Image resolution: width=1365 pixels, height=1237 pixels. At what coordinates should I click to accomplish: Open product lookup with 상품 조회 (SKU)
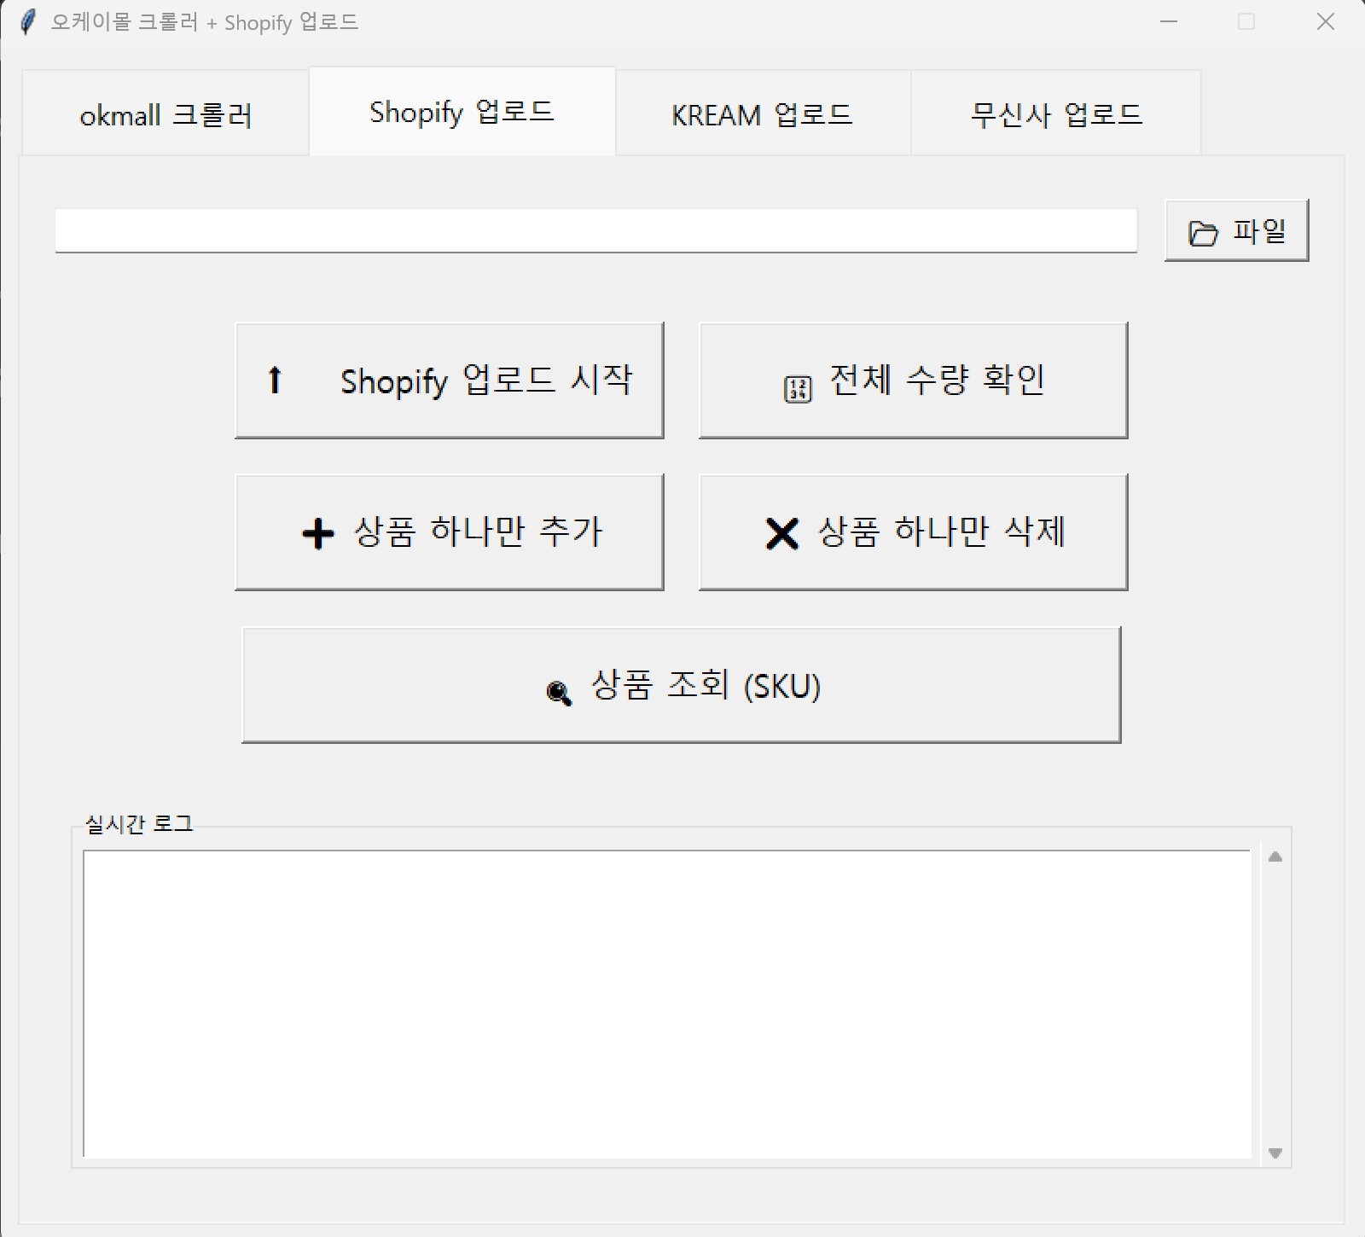681,685
